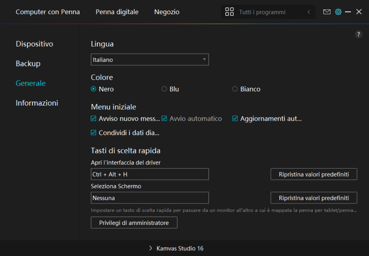Reset the driver interface shortcut to default

(314, 174)
